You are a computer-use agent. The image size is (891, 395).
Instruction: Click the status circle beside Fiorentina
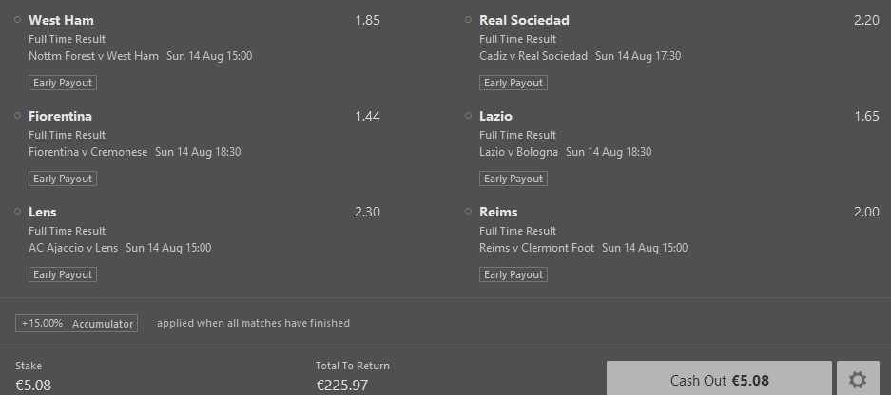(18, 116)
